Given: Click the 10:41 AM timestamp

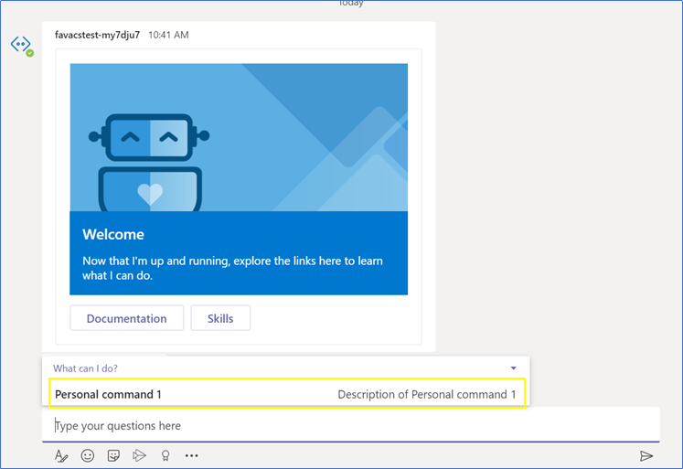Looking at the screenshot, I should point(168,35).
